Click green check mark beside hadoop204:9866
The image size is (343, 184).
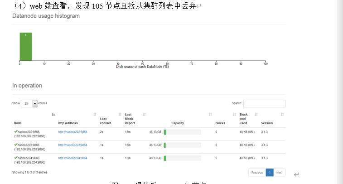pyautogui.click(x=16, y=158)
